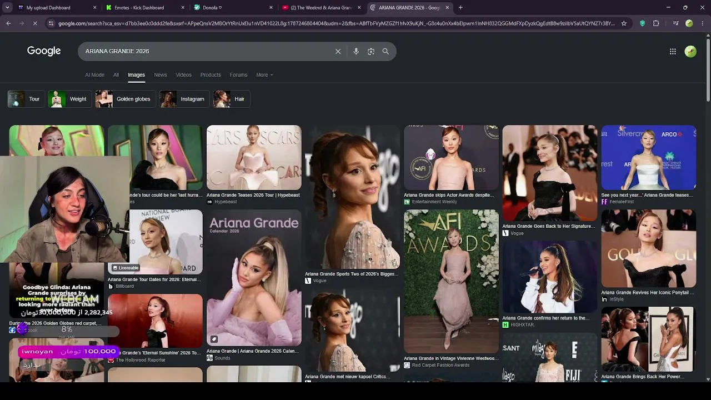Click the Red Carpet Fashion Awards source
Viewport: 711px width, 400px height.
click(x=440, y=365)
